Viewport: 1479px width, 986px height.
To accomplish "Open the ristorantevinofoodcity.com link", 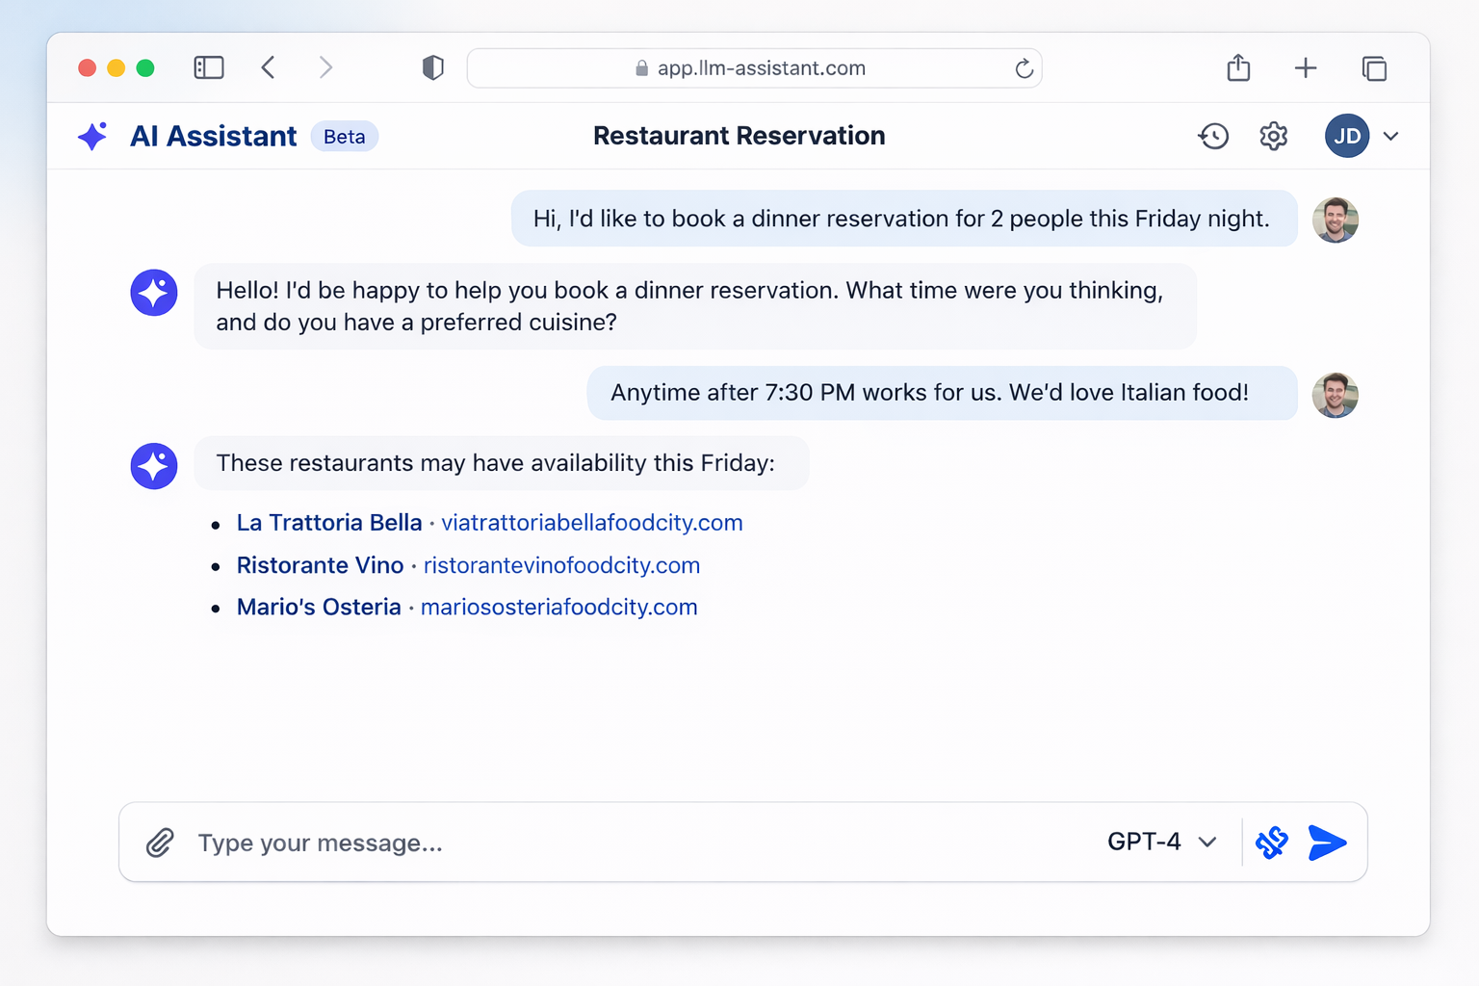I will click(561, 565).
